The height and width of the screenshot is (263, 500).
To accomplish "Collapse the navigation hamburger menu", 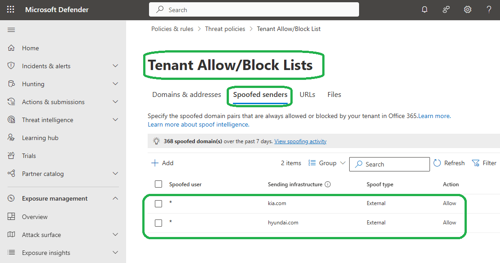I will (11, 30).
